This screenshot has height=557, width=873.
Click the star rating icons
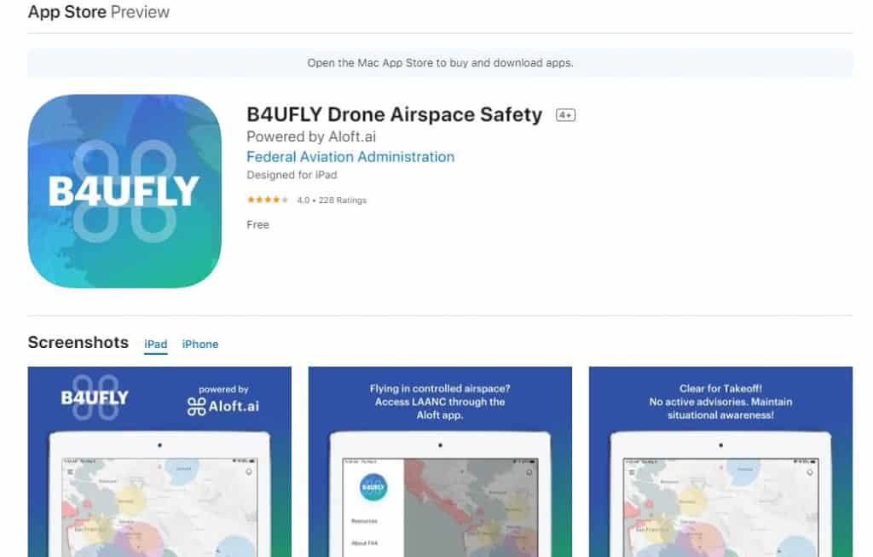point(268,200)
